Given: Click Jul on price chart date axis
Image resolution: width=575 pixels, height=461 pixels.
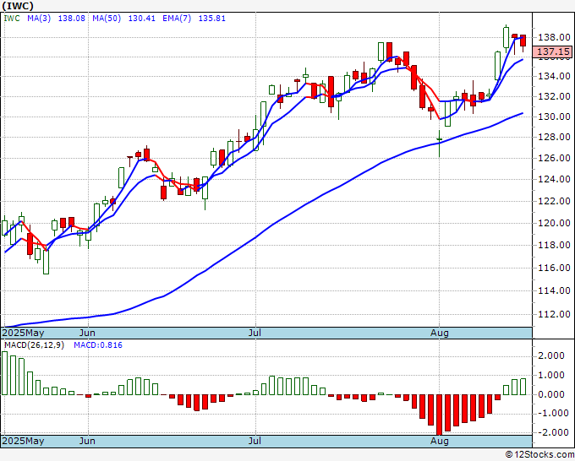Looking at the screenshot, I should (255, 334).
